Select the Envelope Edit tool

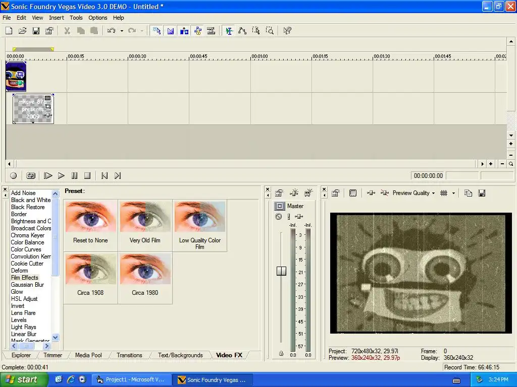point(242,31)
